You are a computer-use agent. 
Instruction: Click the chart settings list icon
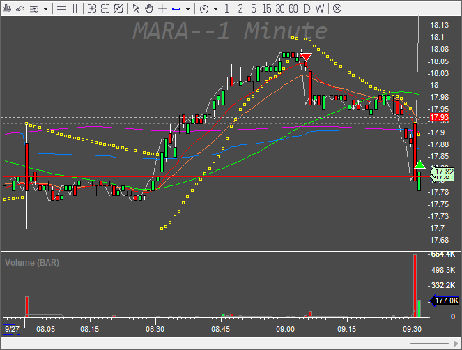point(34,9)
